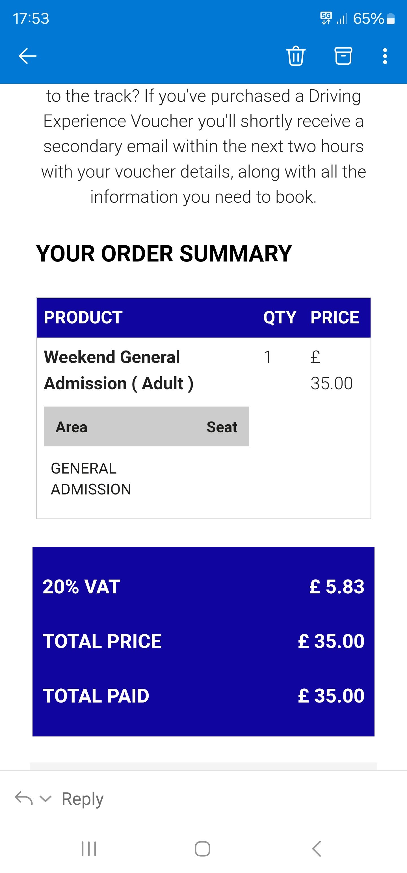407x873 pixels.
Task: Delete this email with the trash icon
Action: 296,56
